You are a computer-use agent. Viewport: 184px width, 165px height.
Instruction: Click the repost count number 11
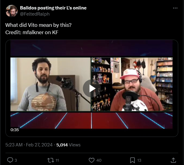(x=57, y=160)
